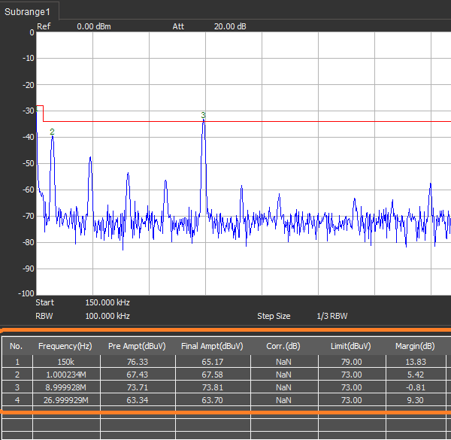The image size is (451, 440).
Task: Click peak marker 3 on the spectrum
Action: coord(203,115)
